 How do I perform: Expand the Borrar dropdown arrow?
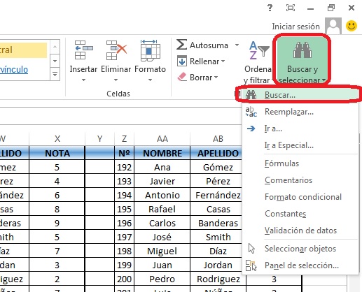[x=216, y=77]
